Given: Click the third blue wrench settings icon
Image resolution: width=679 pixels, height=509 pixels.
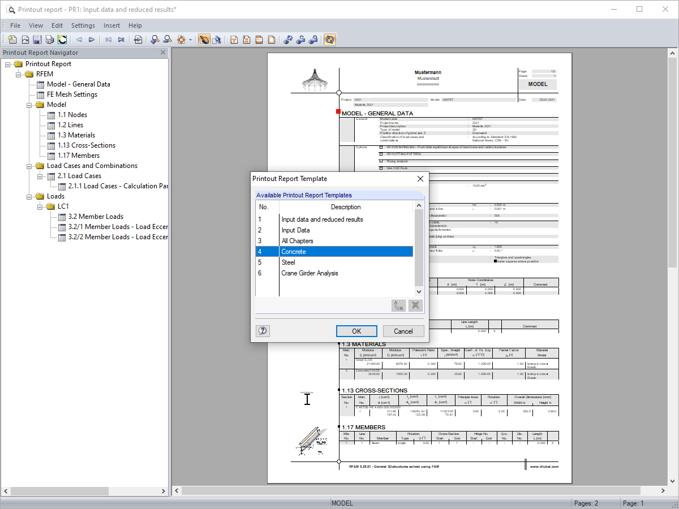Looking at the screenshot, I should pyautogui.click(x=313, y=40).
